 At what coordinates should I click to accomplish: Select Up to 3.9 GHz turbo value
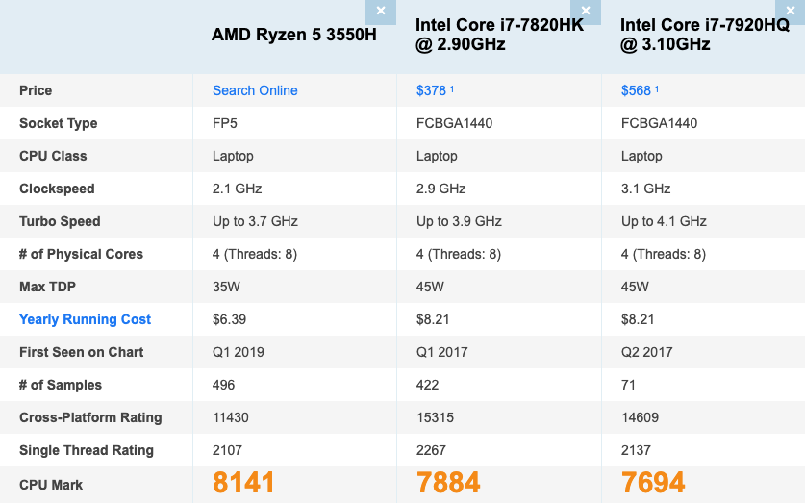459,221
